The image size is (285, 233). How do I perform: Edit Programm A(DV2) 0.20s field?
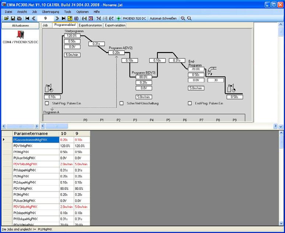[116, 53]
